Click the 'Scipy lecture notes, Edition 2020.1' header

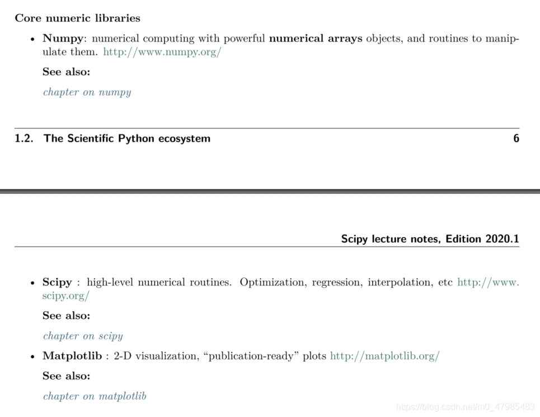point(430,239)
